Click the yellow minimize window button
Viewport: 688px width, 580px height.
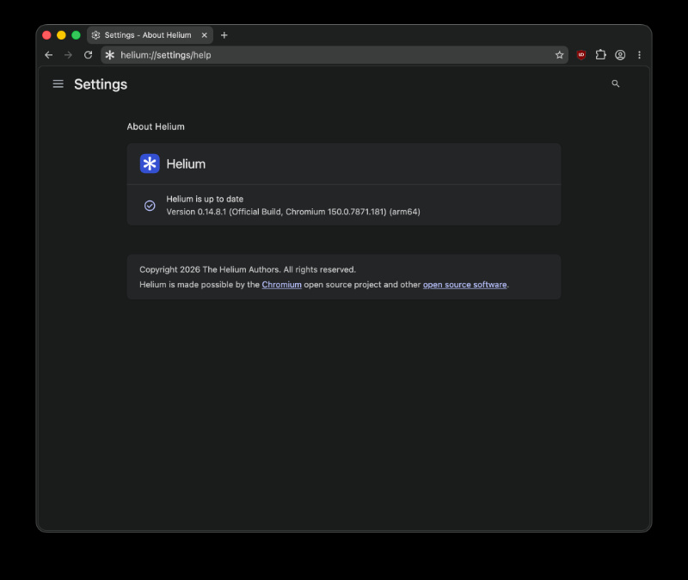click(x=61, y=35)
